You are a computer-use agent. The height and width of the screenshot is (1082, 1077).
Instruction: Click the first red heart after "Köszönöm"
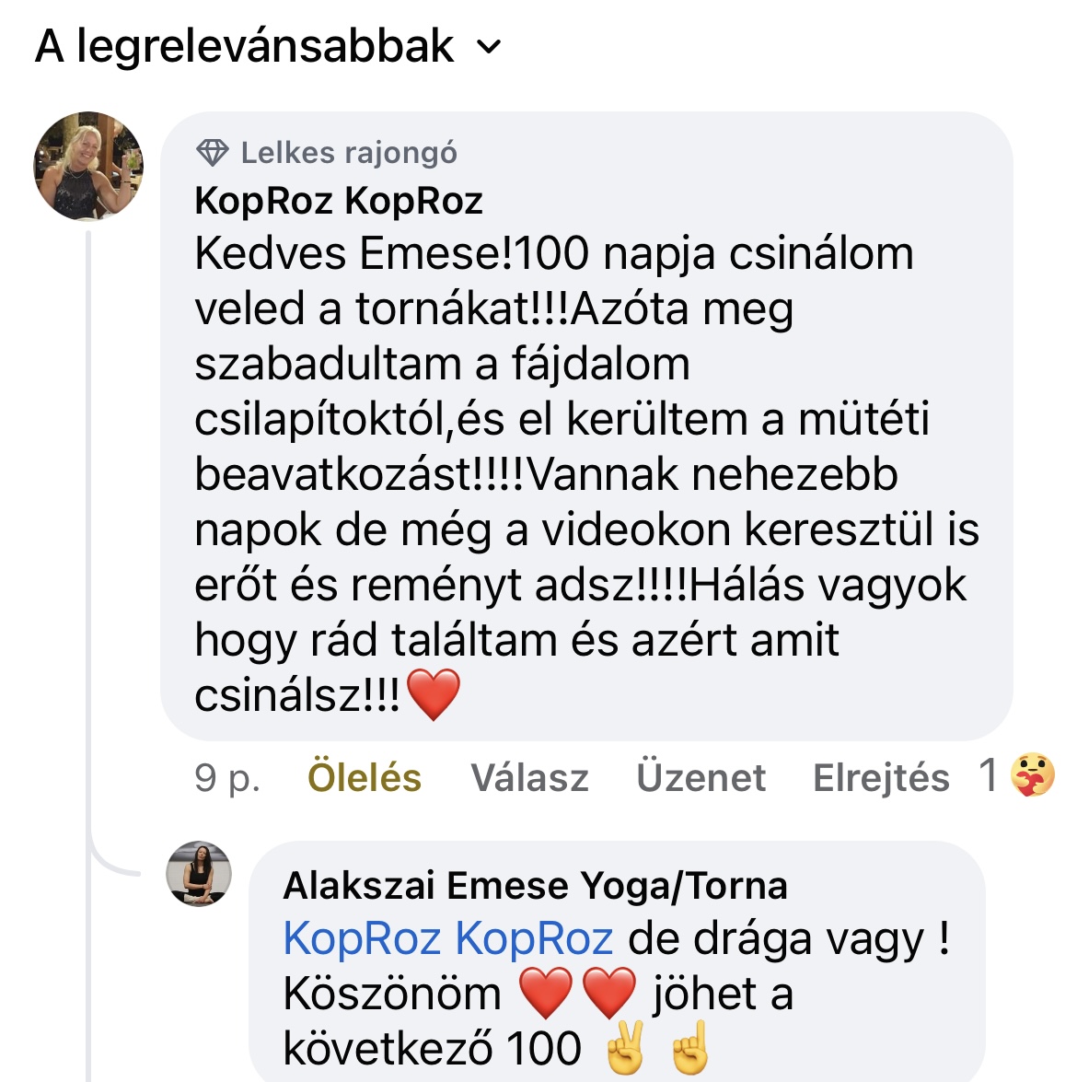coord(546,995)
